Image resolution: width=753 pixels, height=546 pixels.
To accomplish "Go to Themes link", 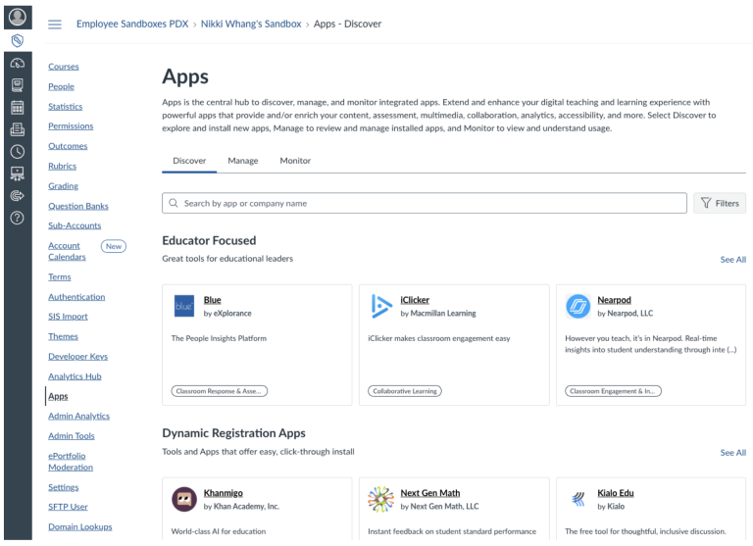I will [x=63, y=336].
